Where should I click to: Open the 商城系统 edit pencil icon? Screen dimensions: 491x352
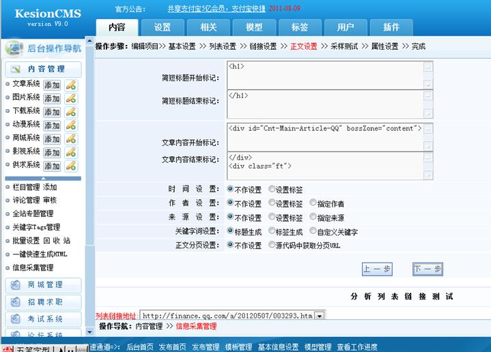71,139
